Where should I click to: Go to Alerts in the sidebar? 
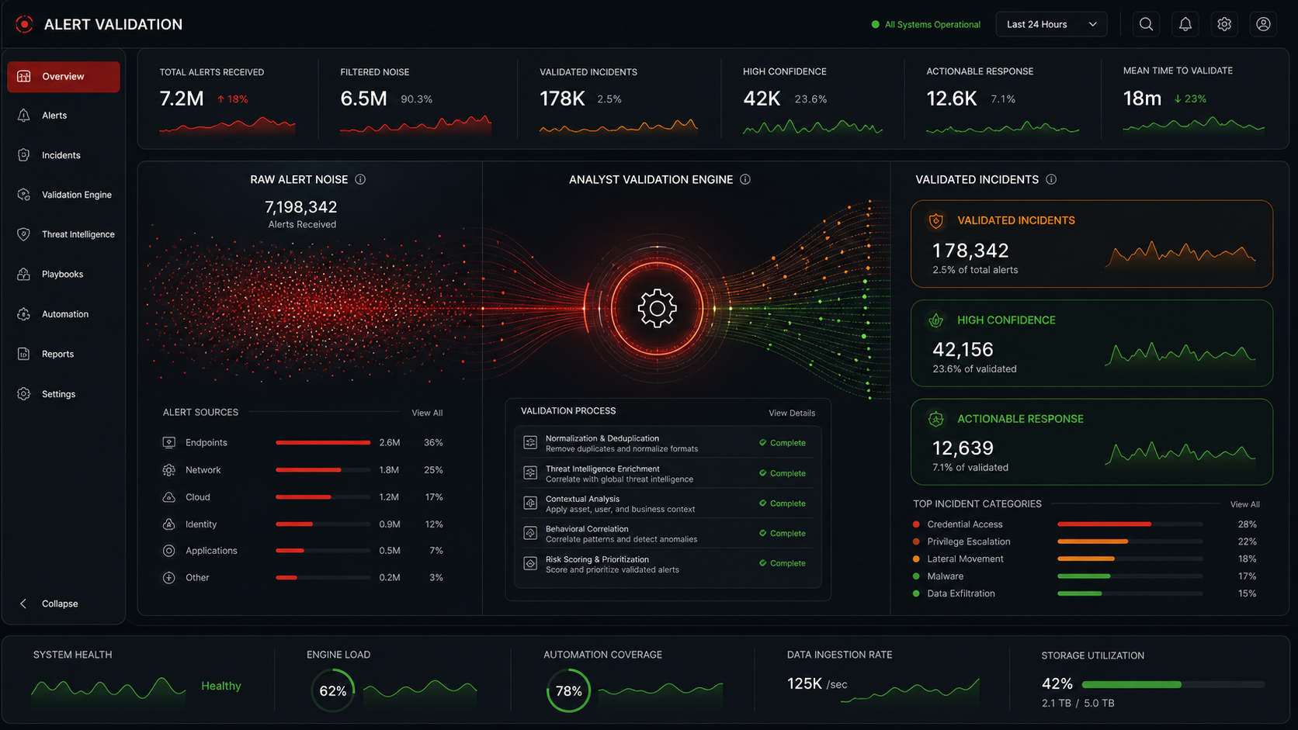point(64,116)
